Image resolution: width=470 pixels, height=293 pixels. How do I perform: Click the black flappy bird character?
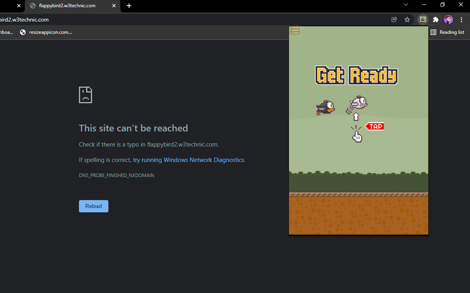(325, 107)
